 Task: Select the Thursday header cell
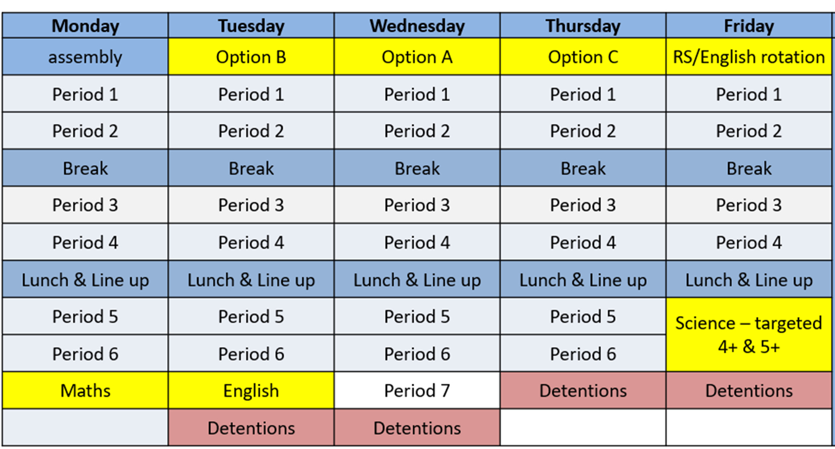[x=583, y=26]
